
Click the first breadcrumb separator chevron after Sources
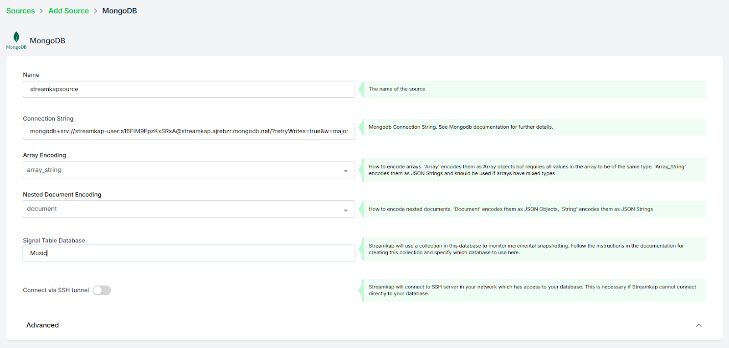tap(41, 11)
